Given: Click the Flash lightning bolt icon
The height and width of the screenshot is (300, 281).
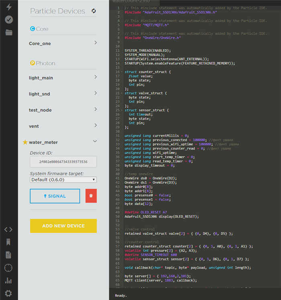Looking at the screenshot, I should (x=9, y=7).
